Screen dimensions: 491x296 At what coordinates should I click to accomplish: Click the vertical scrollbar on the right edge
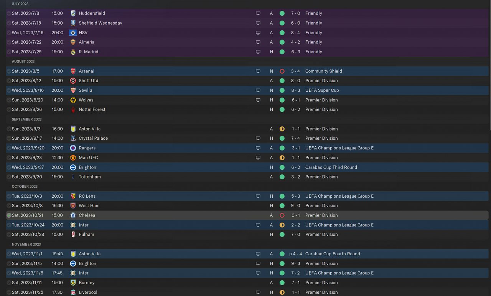490,65
